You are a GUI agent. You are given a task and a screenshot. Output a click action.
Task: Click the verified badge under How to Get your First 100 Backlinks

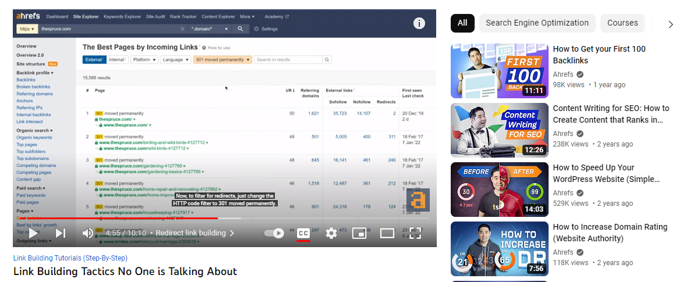(579, 74)
